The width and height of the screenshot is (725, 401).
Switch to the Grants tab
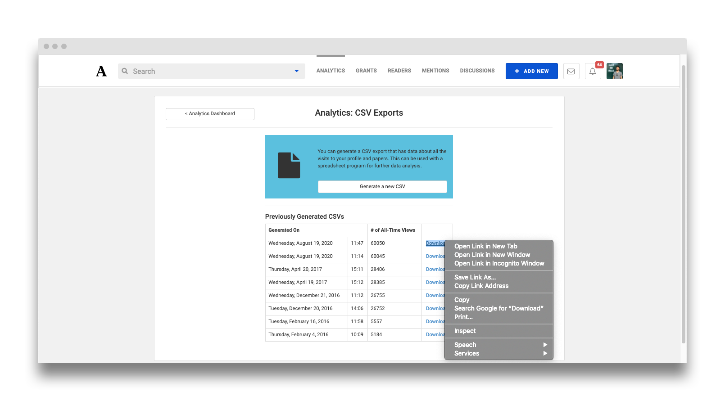tap(366, 71)
